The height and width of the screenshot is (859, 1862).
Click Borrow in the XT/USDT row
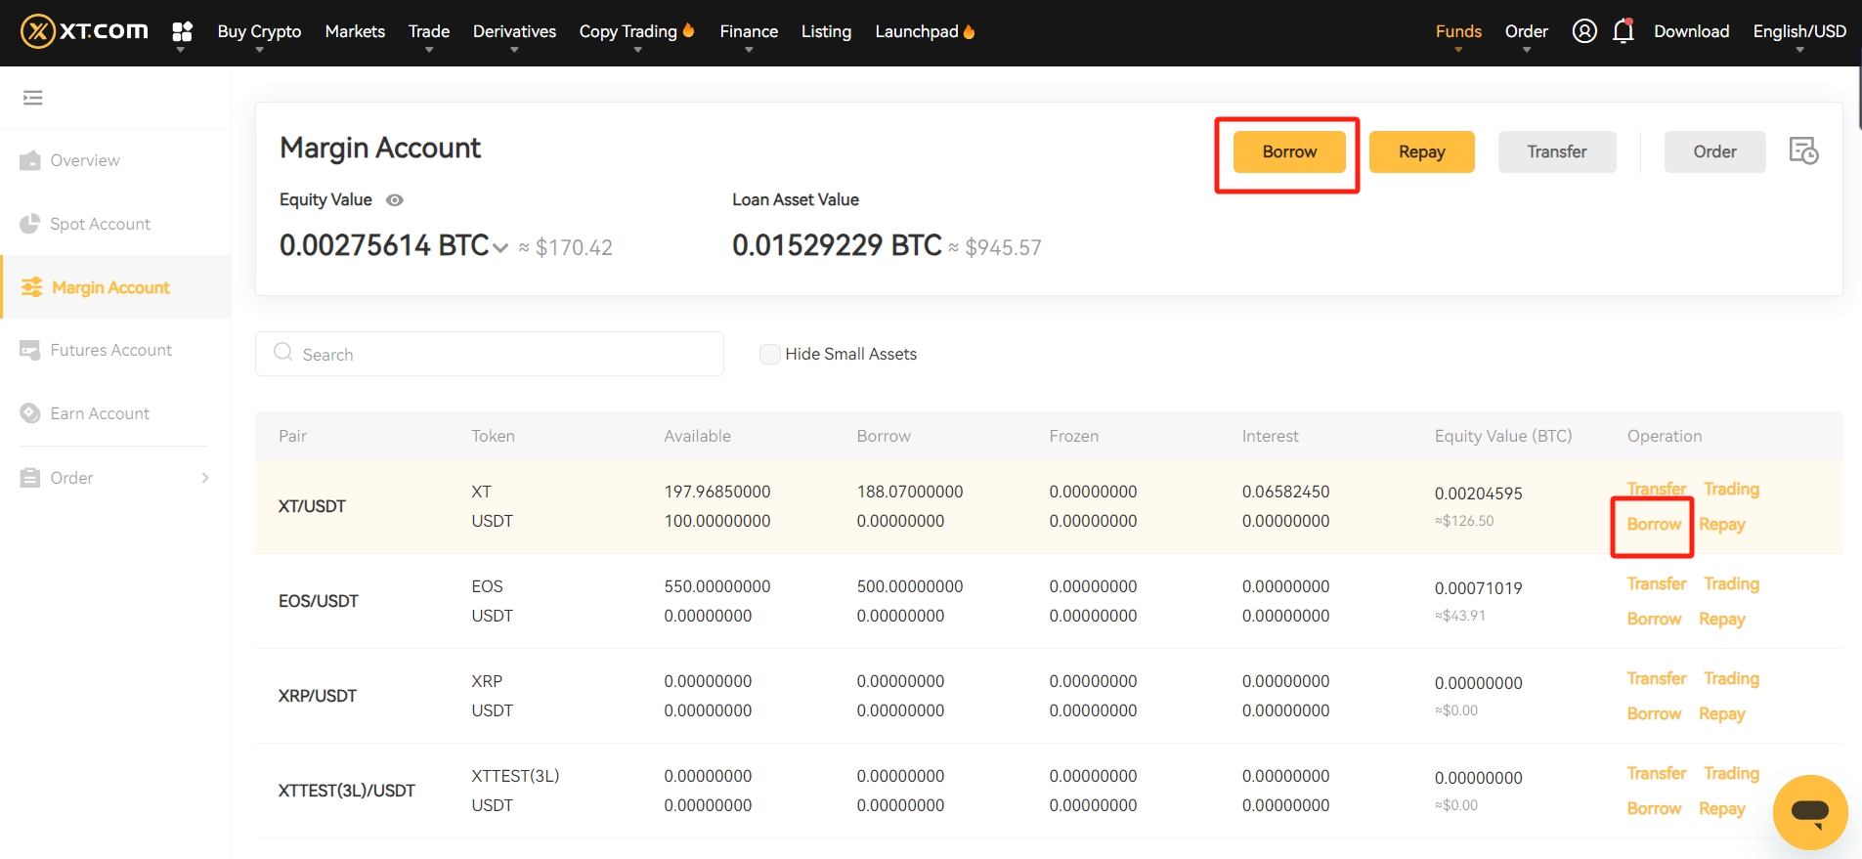click(1654, 524)
